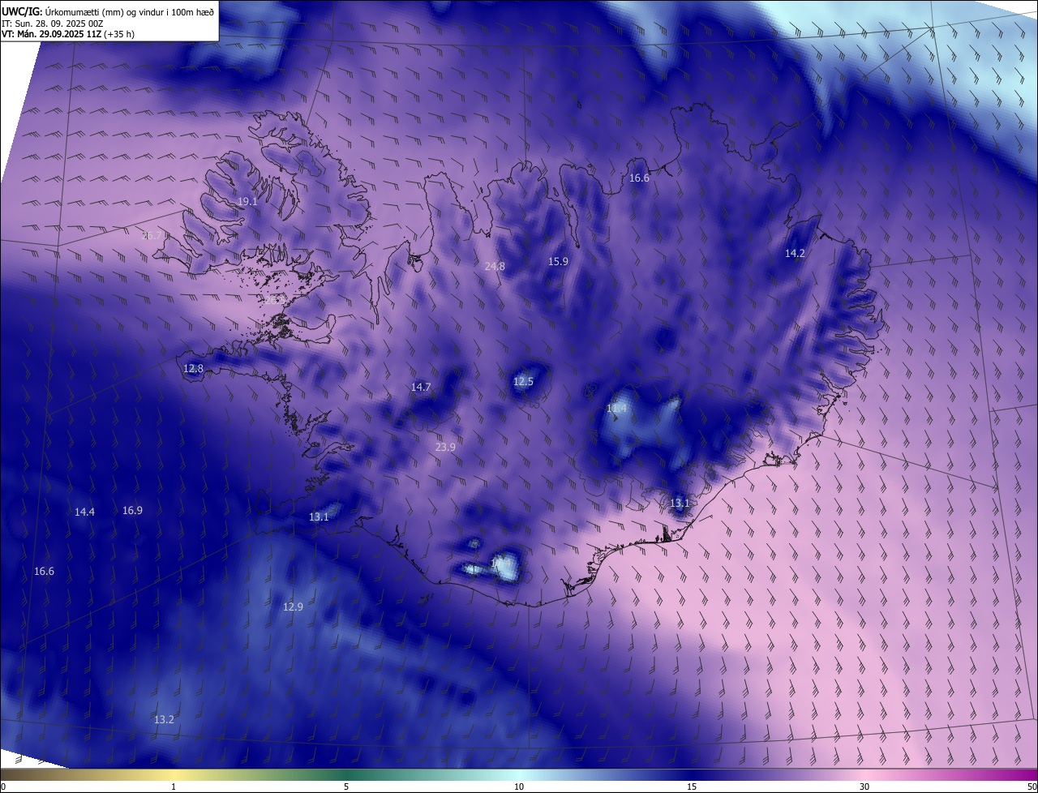Click the 14.4 value over the ocean
The width and height of the screenshot is (1038, 793).
coord(84,512)
